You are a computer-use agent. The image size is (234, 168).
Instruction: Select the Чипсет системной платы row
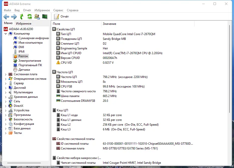[x=109, y=163]
